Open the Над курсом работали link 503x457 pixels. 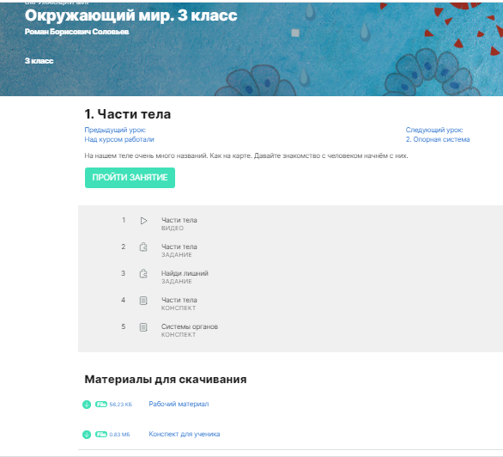click(x=119, y=139)
